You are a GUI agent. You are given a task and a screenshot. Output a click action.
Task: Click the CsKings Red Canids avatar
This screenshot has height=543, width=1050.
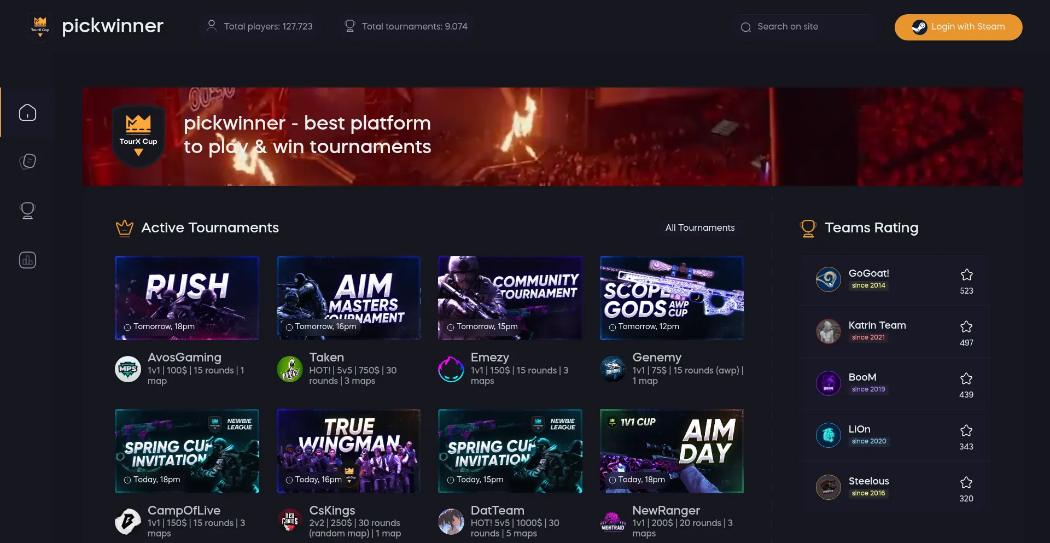tap(290, 522)
